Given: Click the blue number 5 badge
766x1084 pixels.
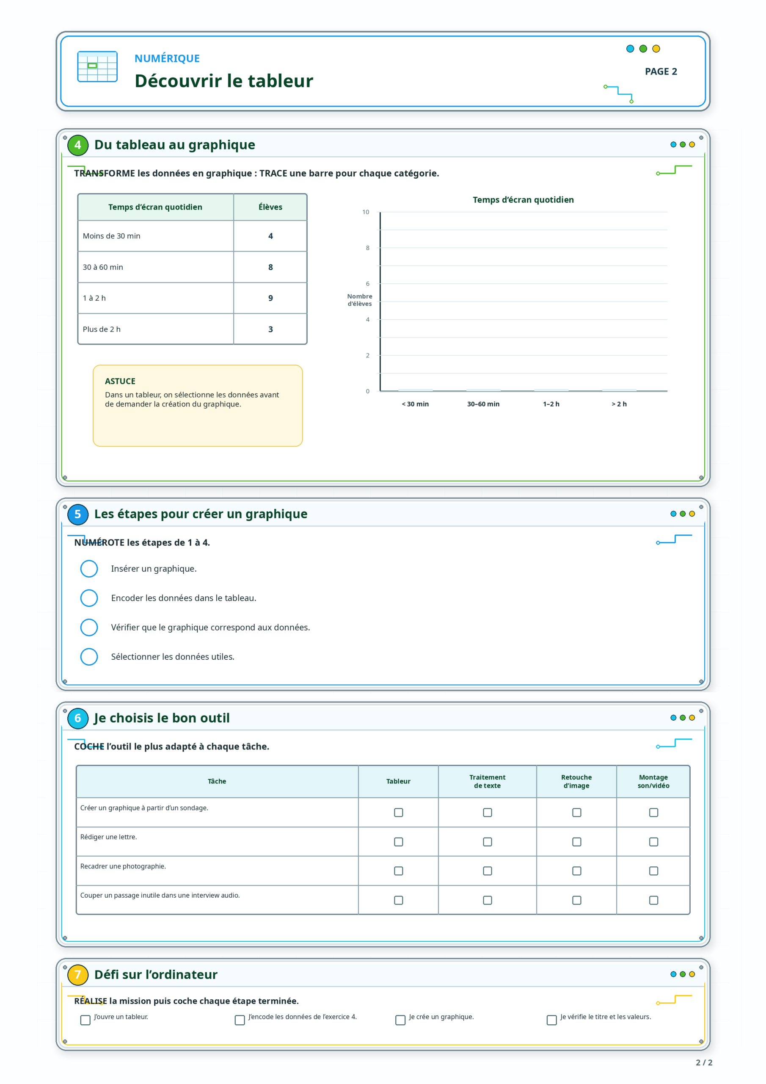Looking at the screenshot, I should [78, 514].
